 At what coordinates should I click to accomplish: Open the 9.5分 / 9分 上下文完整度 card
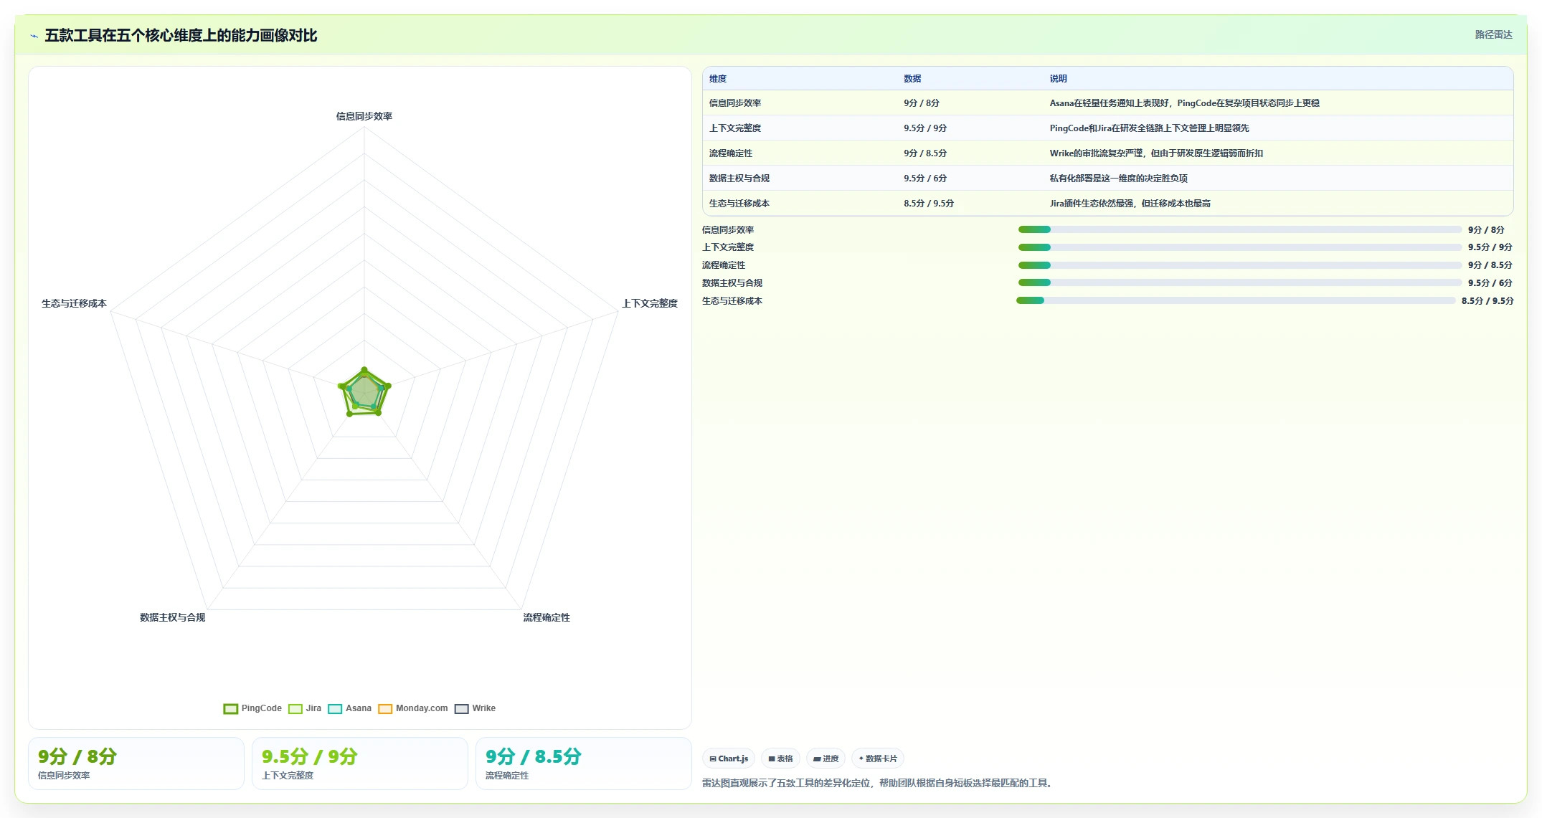(x=360, y=764)
